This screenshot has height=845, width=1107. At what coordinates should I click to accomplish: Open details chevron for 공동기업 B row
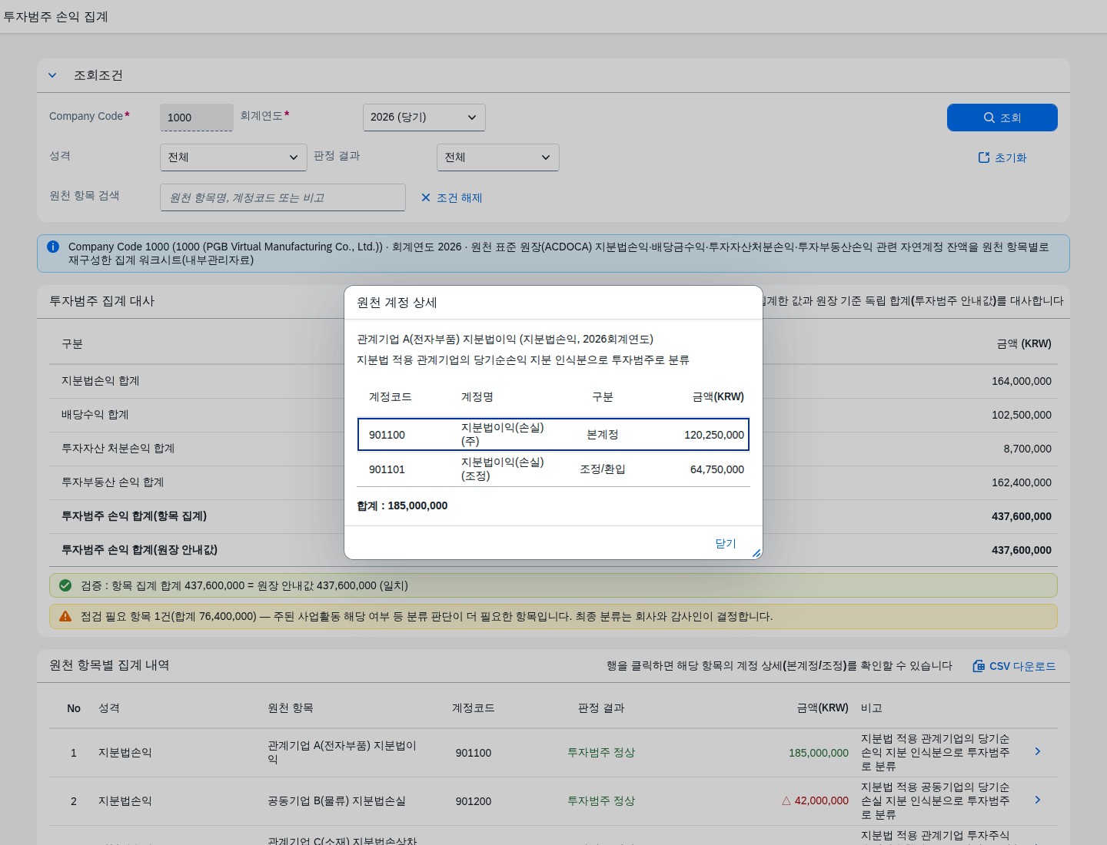pos(1038,800)
